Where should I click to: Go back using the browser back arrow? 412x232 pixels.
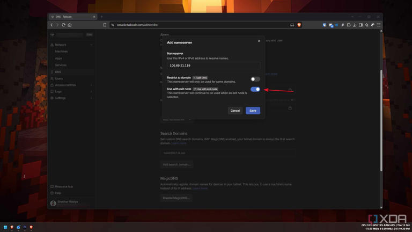[x=51, y=25]
